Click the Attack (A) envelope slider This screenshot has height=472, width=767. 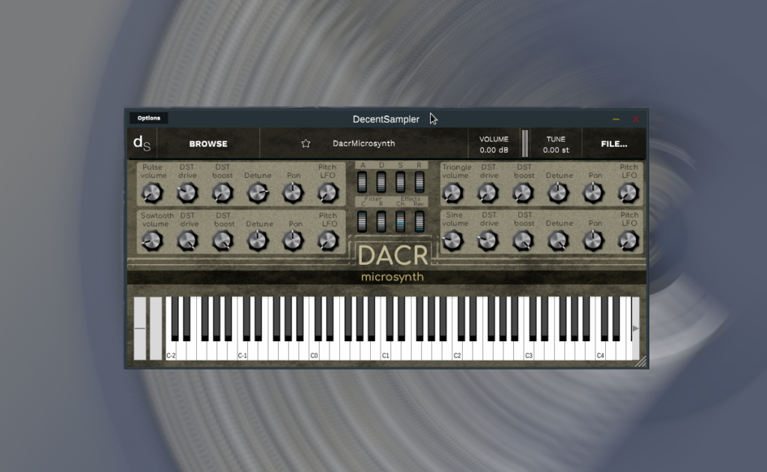362,183
